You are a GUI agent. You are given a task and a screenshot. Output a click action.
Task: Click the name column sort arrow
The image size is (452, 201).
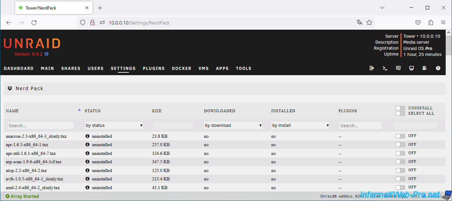(80, 110)
